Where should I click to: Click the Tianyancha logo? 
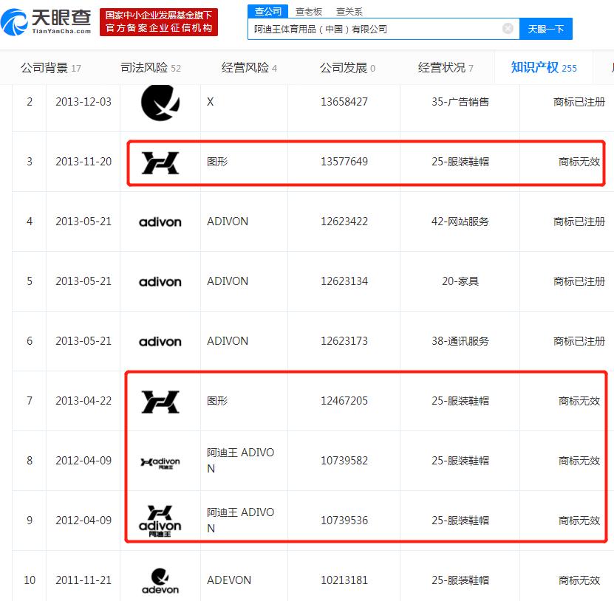coord(46,21)
